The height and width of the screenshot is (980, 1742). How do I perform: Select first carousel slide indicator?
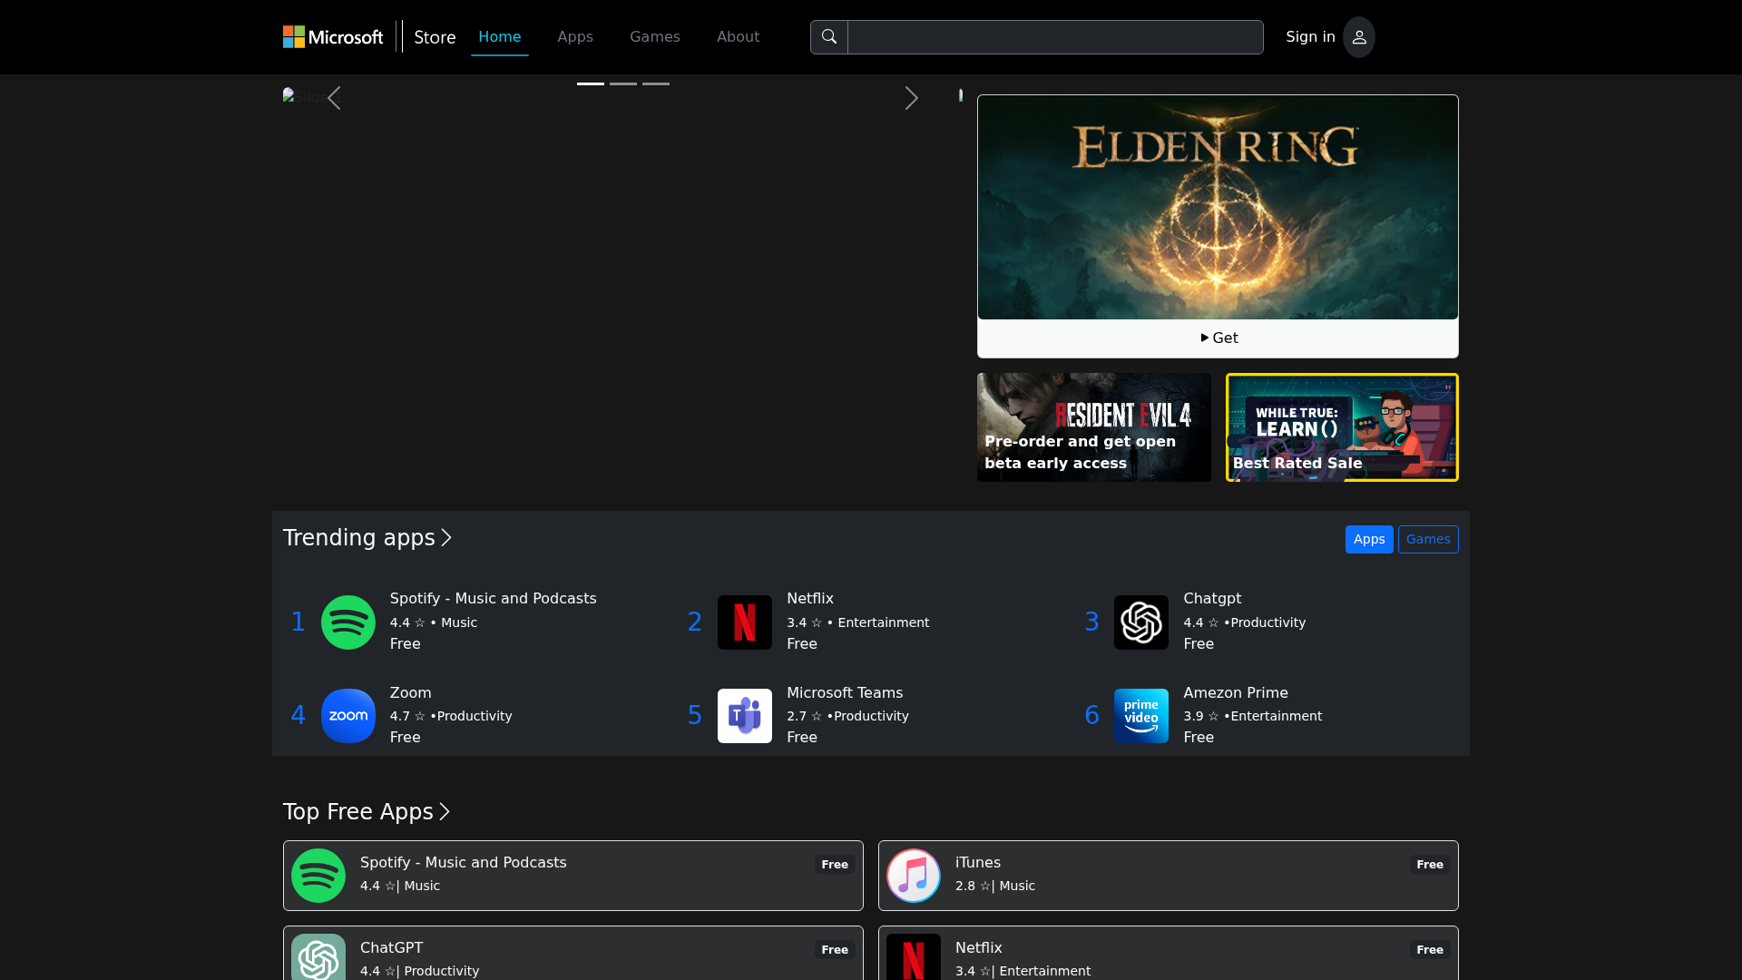(591, 83)
